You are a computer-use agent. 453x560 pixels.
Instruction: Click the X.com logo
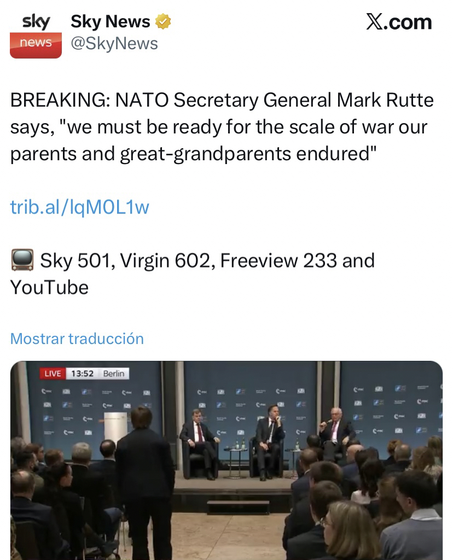coord(398,22)
